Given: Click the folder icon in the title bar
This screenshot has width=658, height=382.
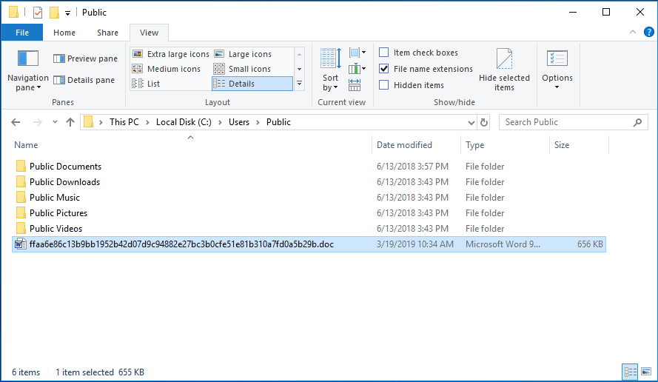Looking at the screenshot, I should pyautogui.click(x=13, y=12).
